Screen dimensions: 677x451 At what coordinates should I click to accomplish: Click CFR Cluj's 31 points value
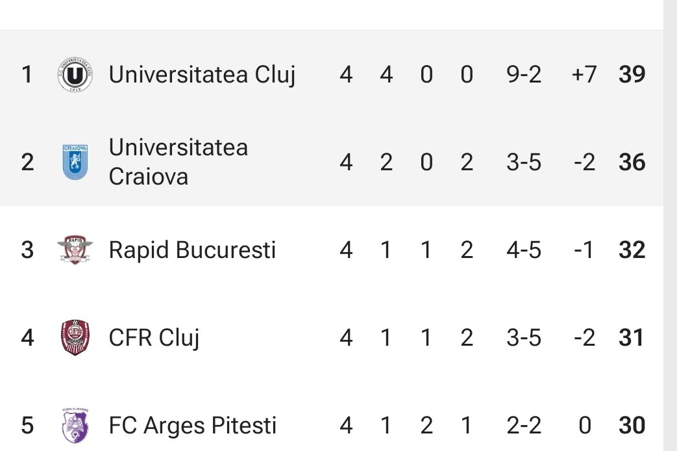632,338
